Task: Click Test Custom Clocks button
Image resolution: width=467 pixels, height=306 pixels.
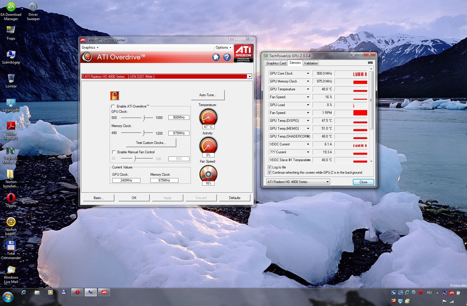Action: coord(151,143)
